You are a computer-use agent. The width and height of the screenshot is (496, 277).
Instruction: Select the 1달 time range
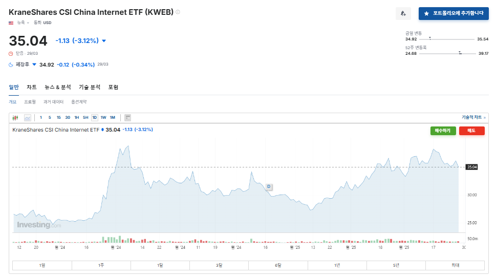click(160, 265)
